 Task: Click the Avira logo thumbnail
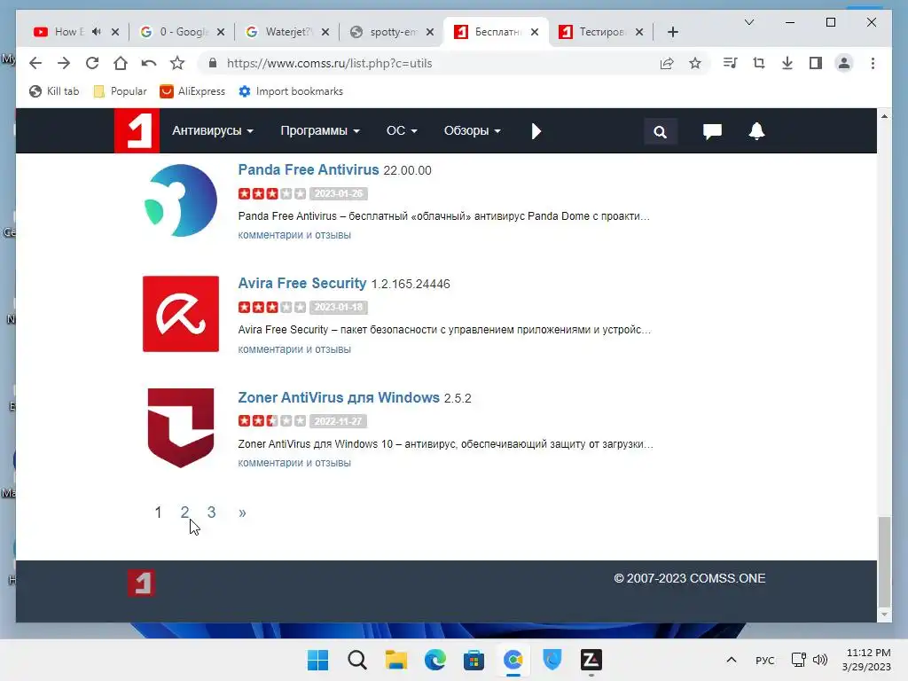(181, 314)
